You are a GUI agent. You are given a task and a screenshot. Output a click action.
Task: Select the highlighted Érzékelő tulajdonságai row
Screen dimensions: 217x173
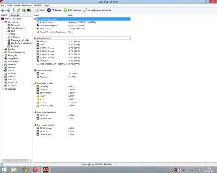point(82,19)
